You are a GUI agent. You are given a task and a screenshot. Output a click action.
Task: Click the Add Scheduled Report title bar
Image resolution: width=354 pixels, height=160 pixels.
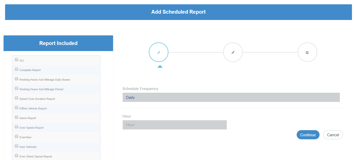click(178, 12)
